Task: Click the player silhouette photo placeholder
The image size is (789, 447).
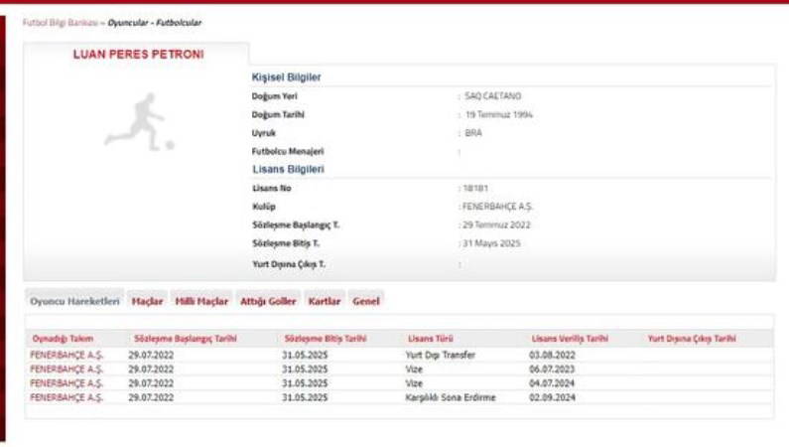Action: pos(139,122)
